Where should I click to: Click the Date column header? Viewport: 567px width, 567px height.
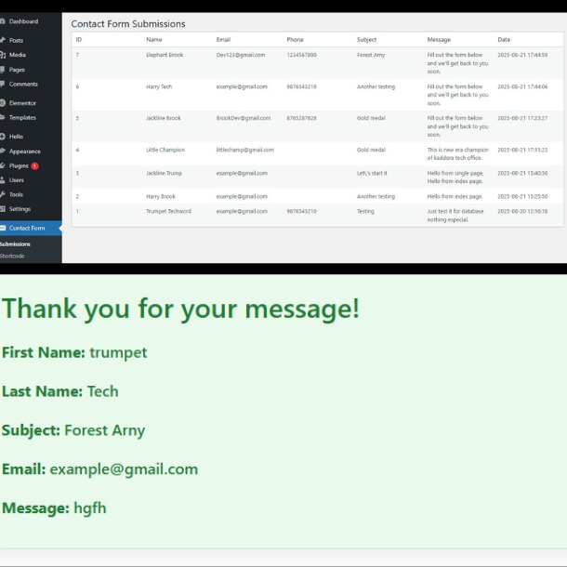[x=504, y=40]
